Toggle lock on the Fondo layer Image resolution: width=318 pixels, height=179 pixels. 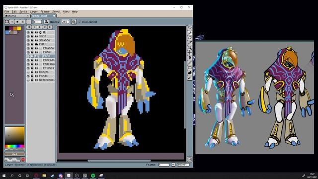pyautogui.click(x=32, y=76)
